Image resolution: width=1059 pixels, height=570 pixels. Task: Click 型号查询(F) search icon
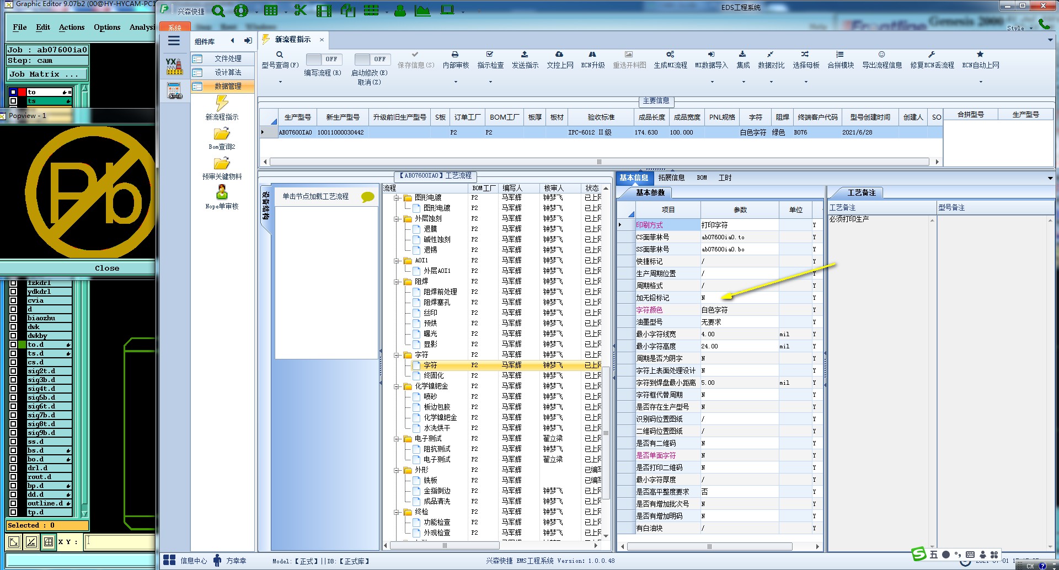(280, 55)
